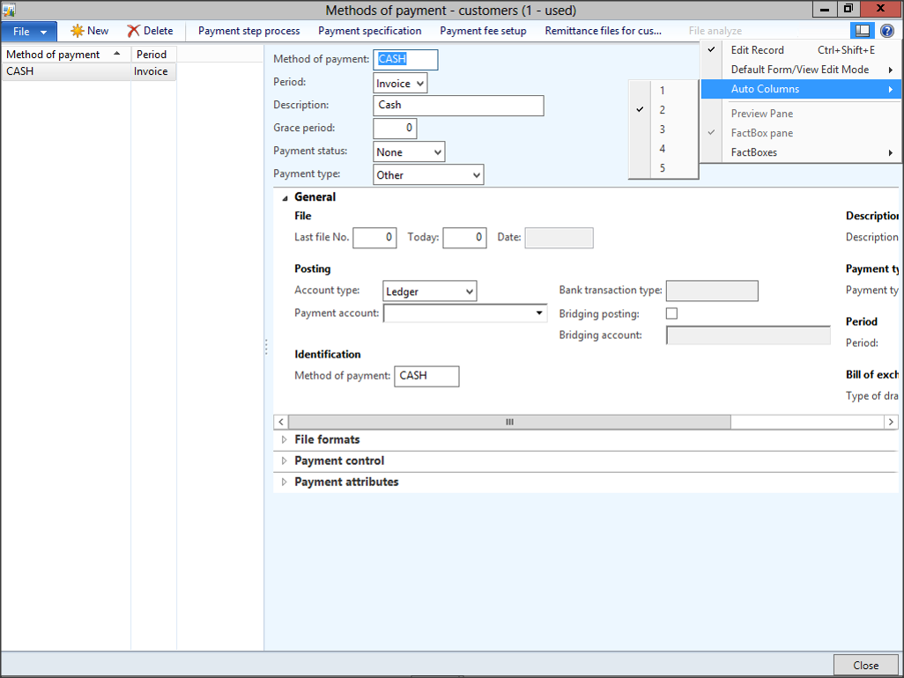
Task: Click the Description input field
Action: [458, 106]
